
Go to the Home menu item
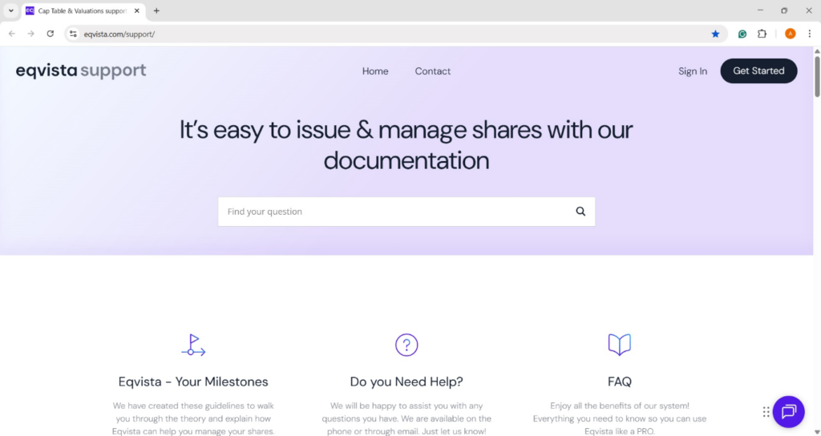[375, 71]
